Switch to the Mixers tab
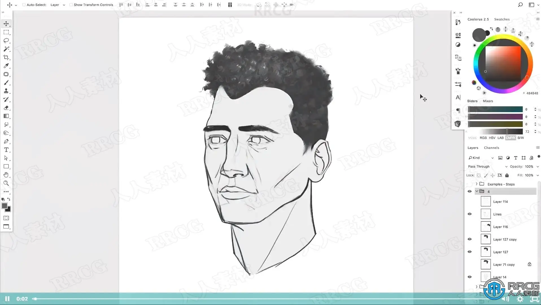541x305 pixels. [x=488, y=101]
